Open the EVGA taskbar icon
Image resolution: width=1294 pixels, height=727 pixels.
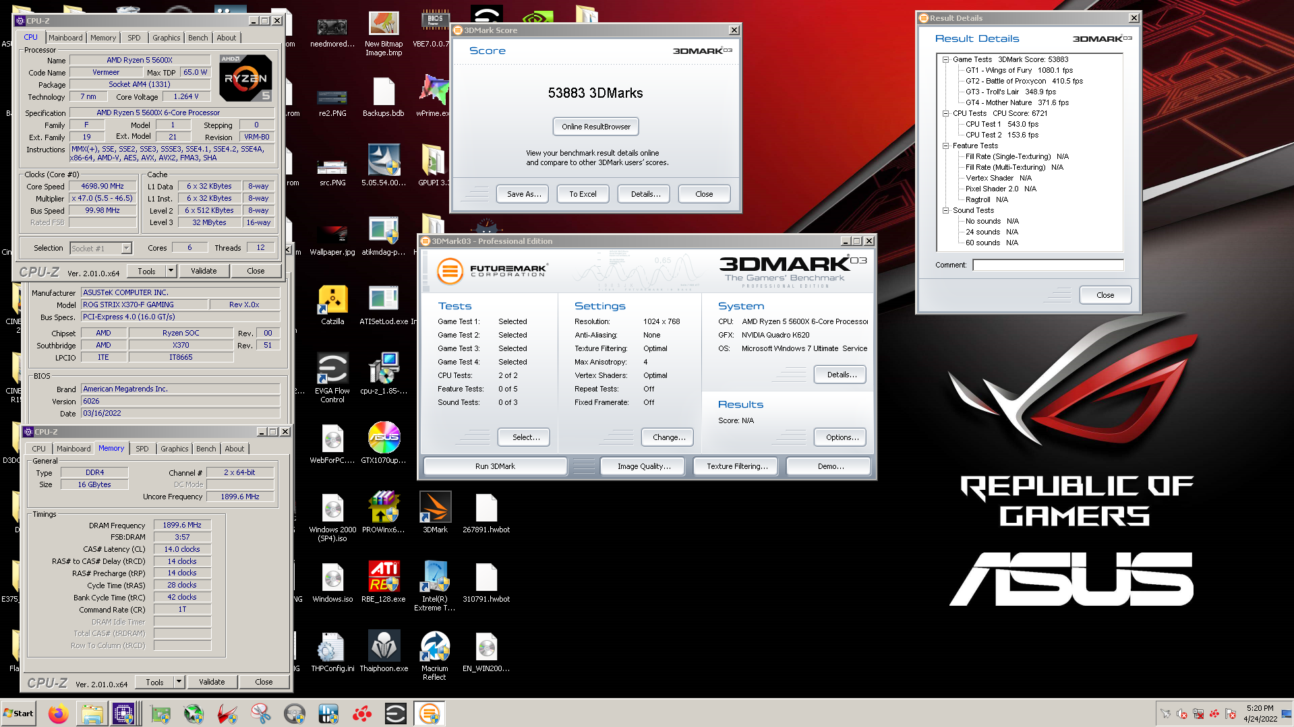pos(395,714)
